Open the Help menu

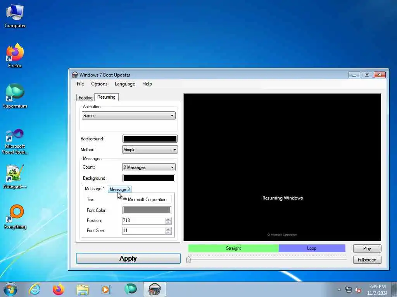click(147, 84)
